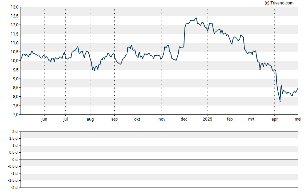Click the -2 d. volume axis label
The width and height of the screenshot is (304, 193).
coord(14,188)
